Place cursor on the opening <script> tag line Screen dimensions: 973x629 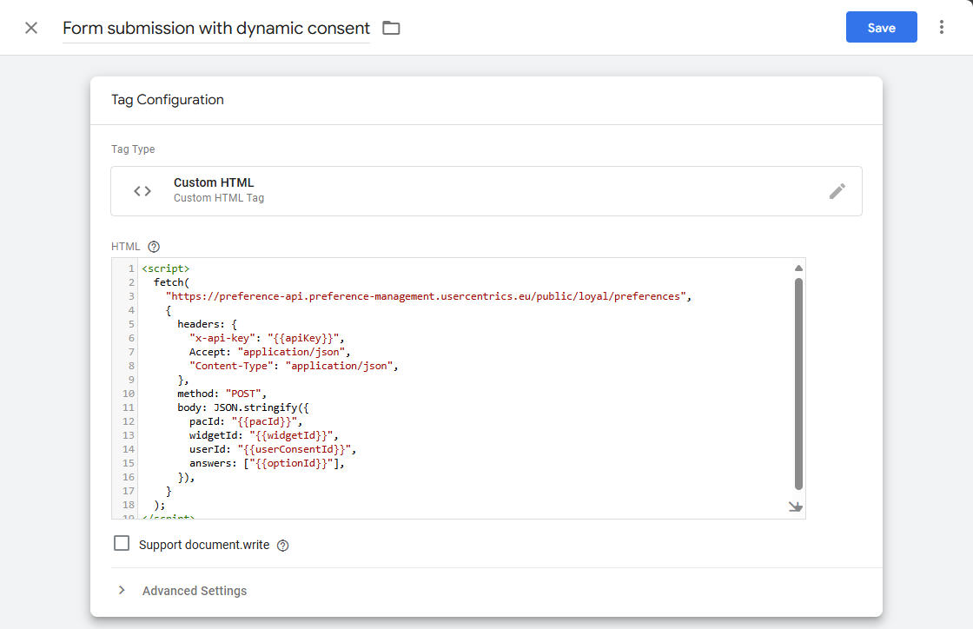pyautogui.click(x=166, y=268)
